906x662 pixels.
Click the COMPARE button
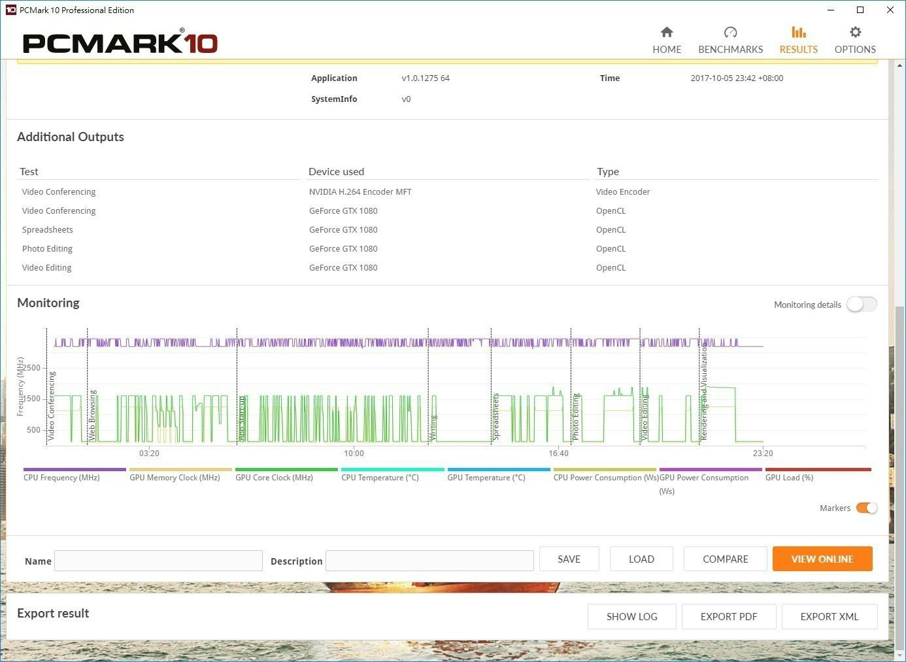click(726, 559)
